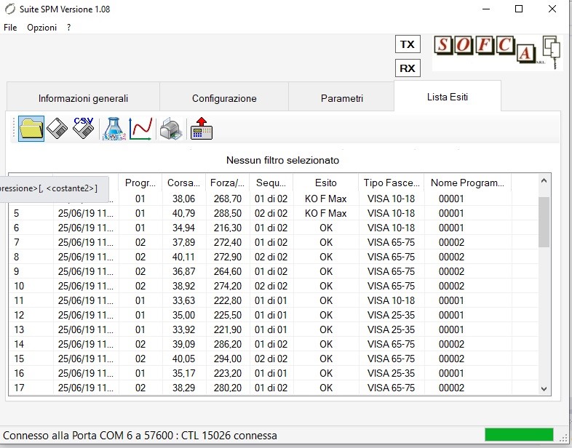Screen dimensions: 572x448
Task: Click the list scrollbar up arrow
Action: point(544,180)
